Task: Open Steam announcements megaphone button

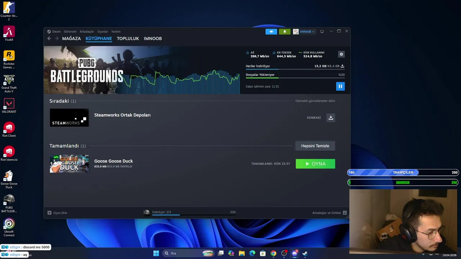Action: click(x=271, y=32)
